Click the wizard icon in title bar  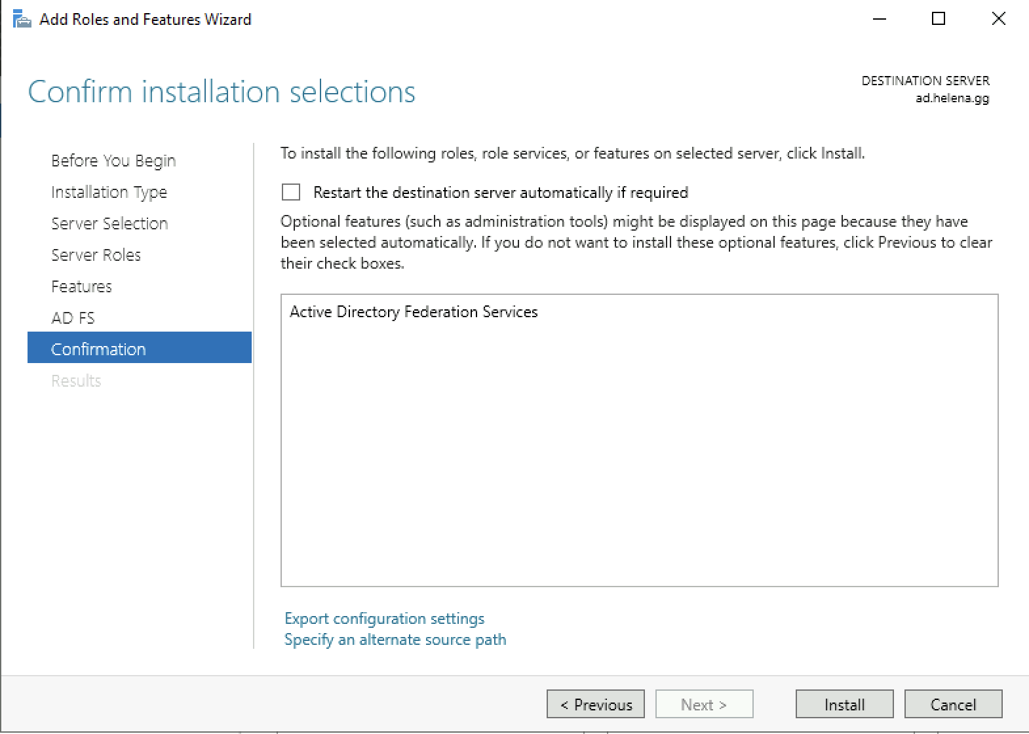[22, 20]
